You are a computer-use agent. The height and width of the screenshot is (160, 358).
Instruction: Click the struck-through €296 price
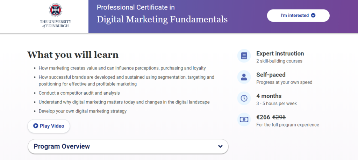(279, 117)
